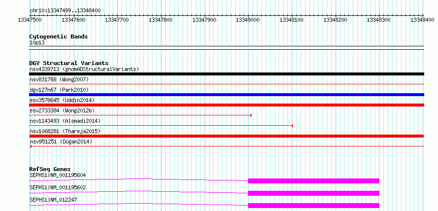Open the Cytogenetic Bands track heading

59,36
